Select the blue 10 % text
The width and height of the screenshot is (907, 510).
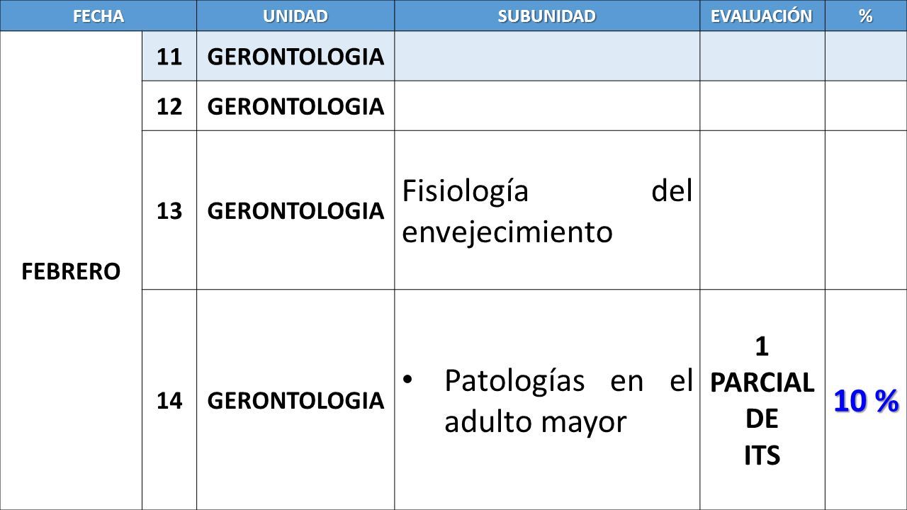point(866,401)
